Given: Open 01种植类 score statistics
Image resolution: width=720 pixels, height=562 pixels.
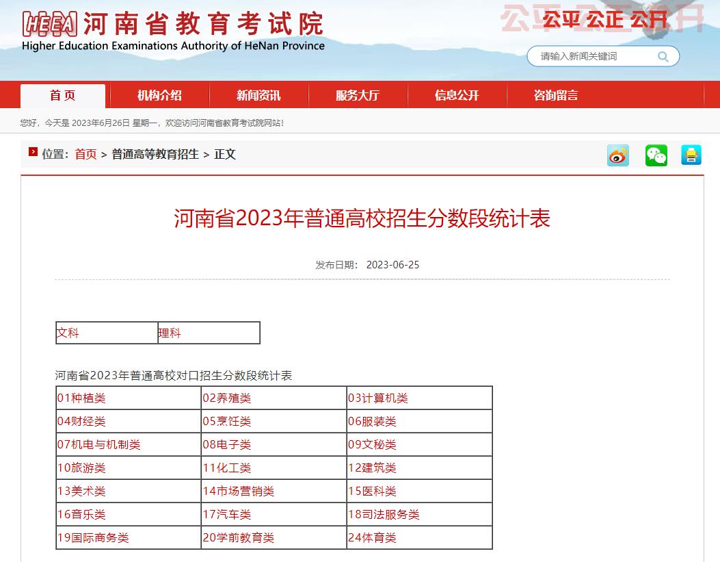Looking at the screenshot, I should coord(81,398).
